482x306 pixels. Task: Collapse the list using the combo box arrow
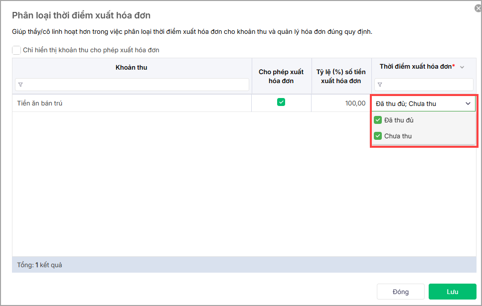pos(468,103)
